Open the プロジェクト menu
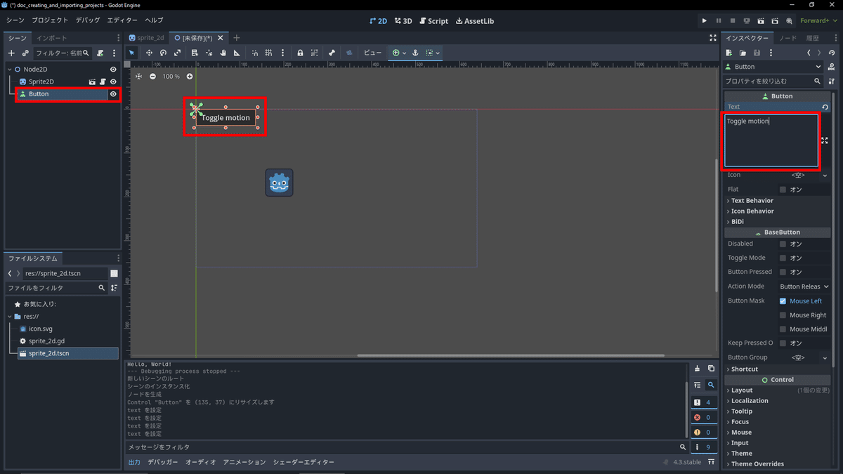 point(50,21)
